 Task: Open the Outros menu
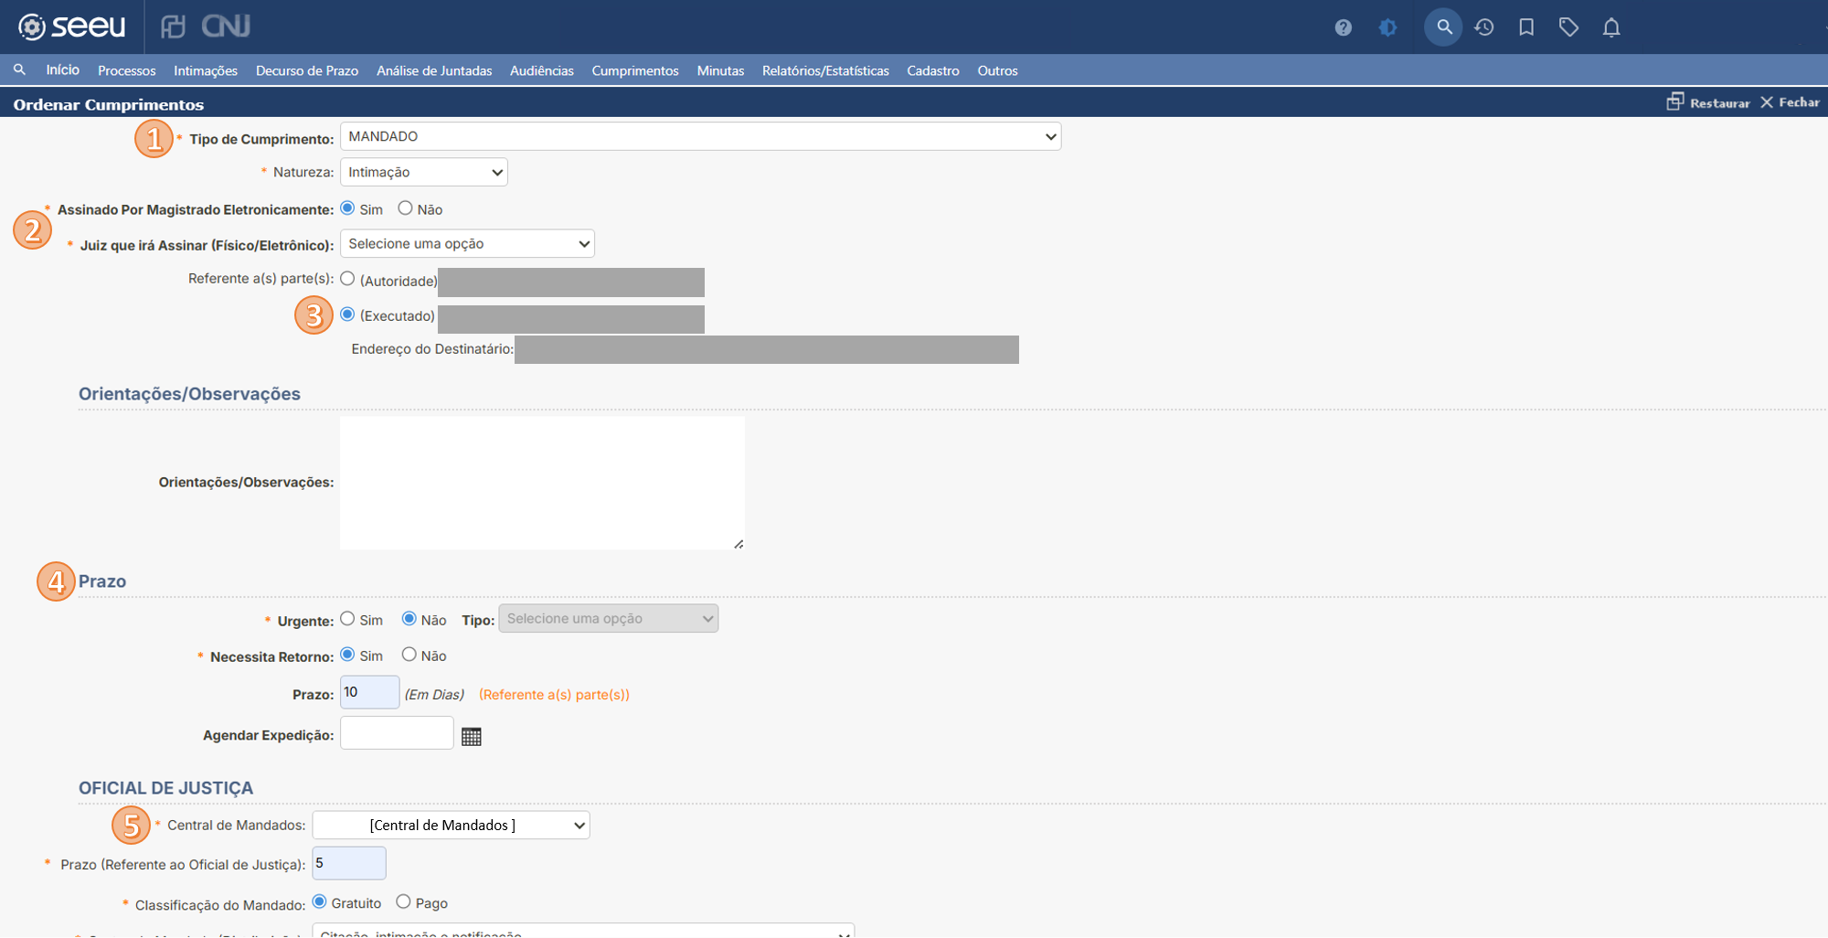coord(997,70)
